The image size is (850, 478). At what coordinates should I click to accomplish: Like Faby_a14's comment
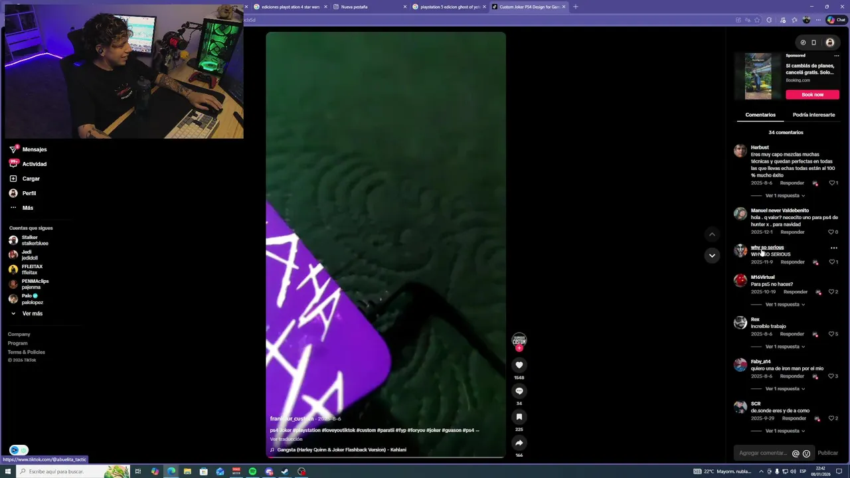coord(831,376)
